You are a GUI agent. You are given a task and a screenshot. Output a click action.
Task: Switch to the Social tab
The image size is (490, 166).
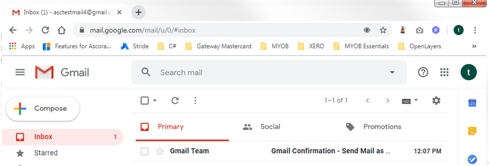coord(261,127)
